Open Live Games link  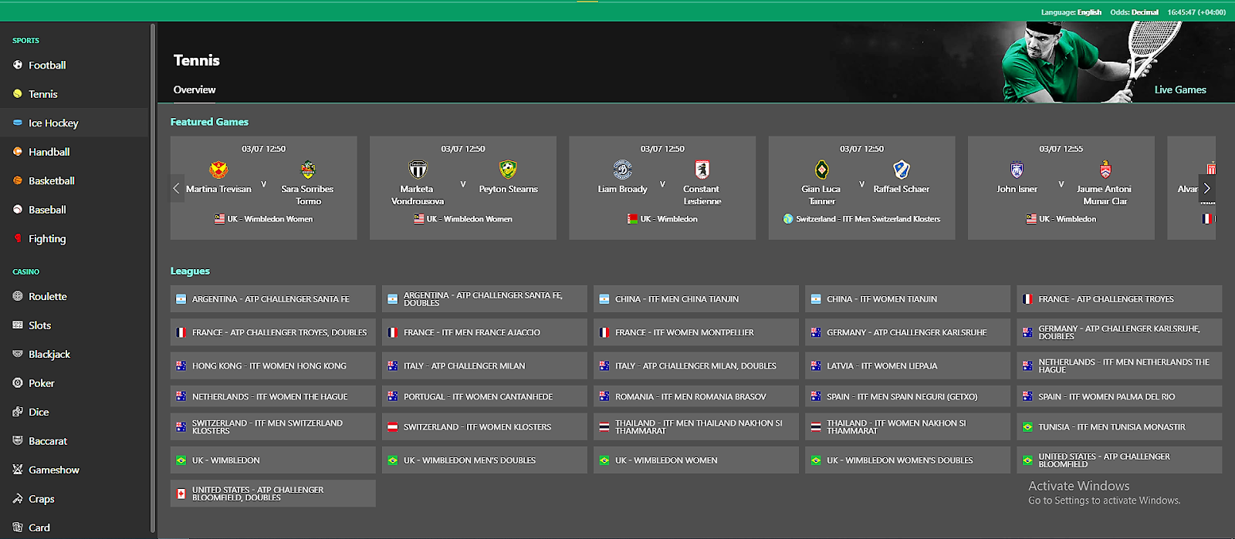click(x=1180, y=89)
